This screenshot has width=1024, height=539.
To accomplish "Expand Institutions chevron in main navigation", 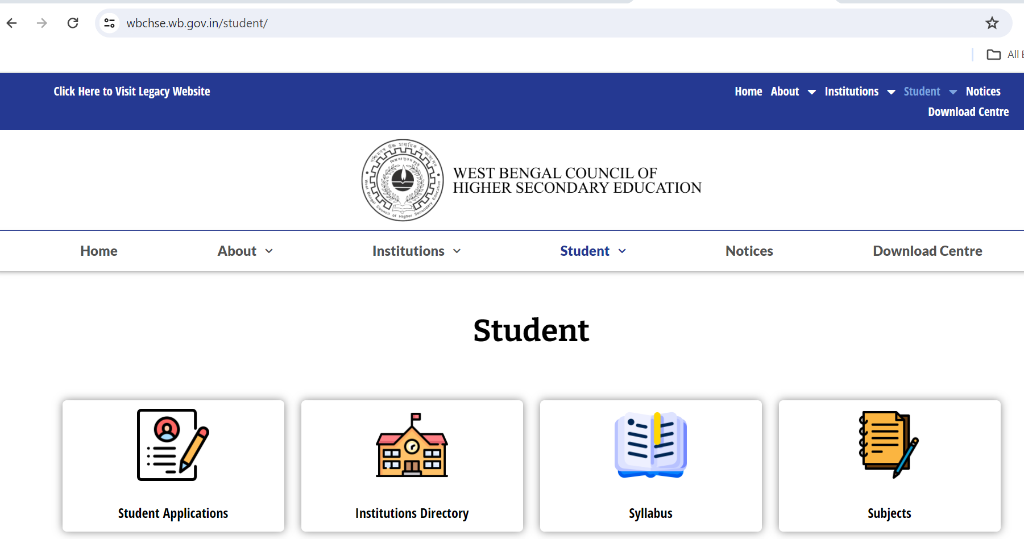I will coord(457,251).
